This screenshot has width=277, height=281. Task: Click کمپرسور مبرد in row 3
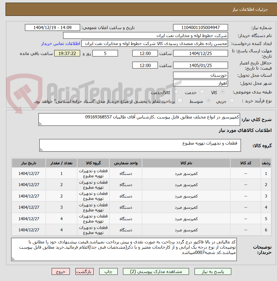186,196
